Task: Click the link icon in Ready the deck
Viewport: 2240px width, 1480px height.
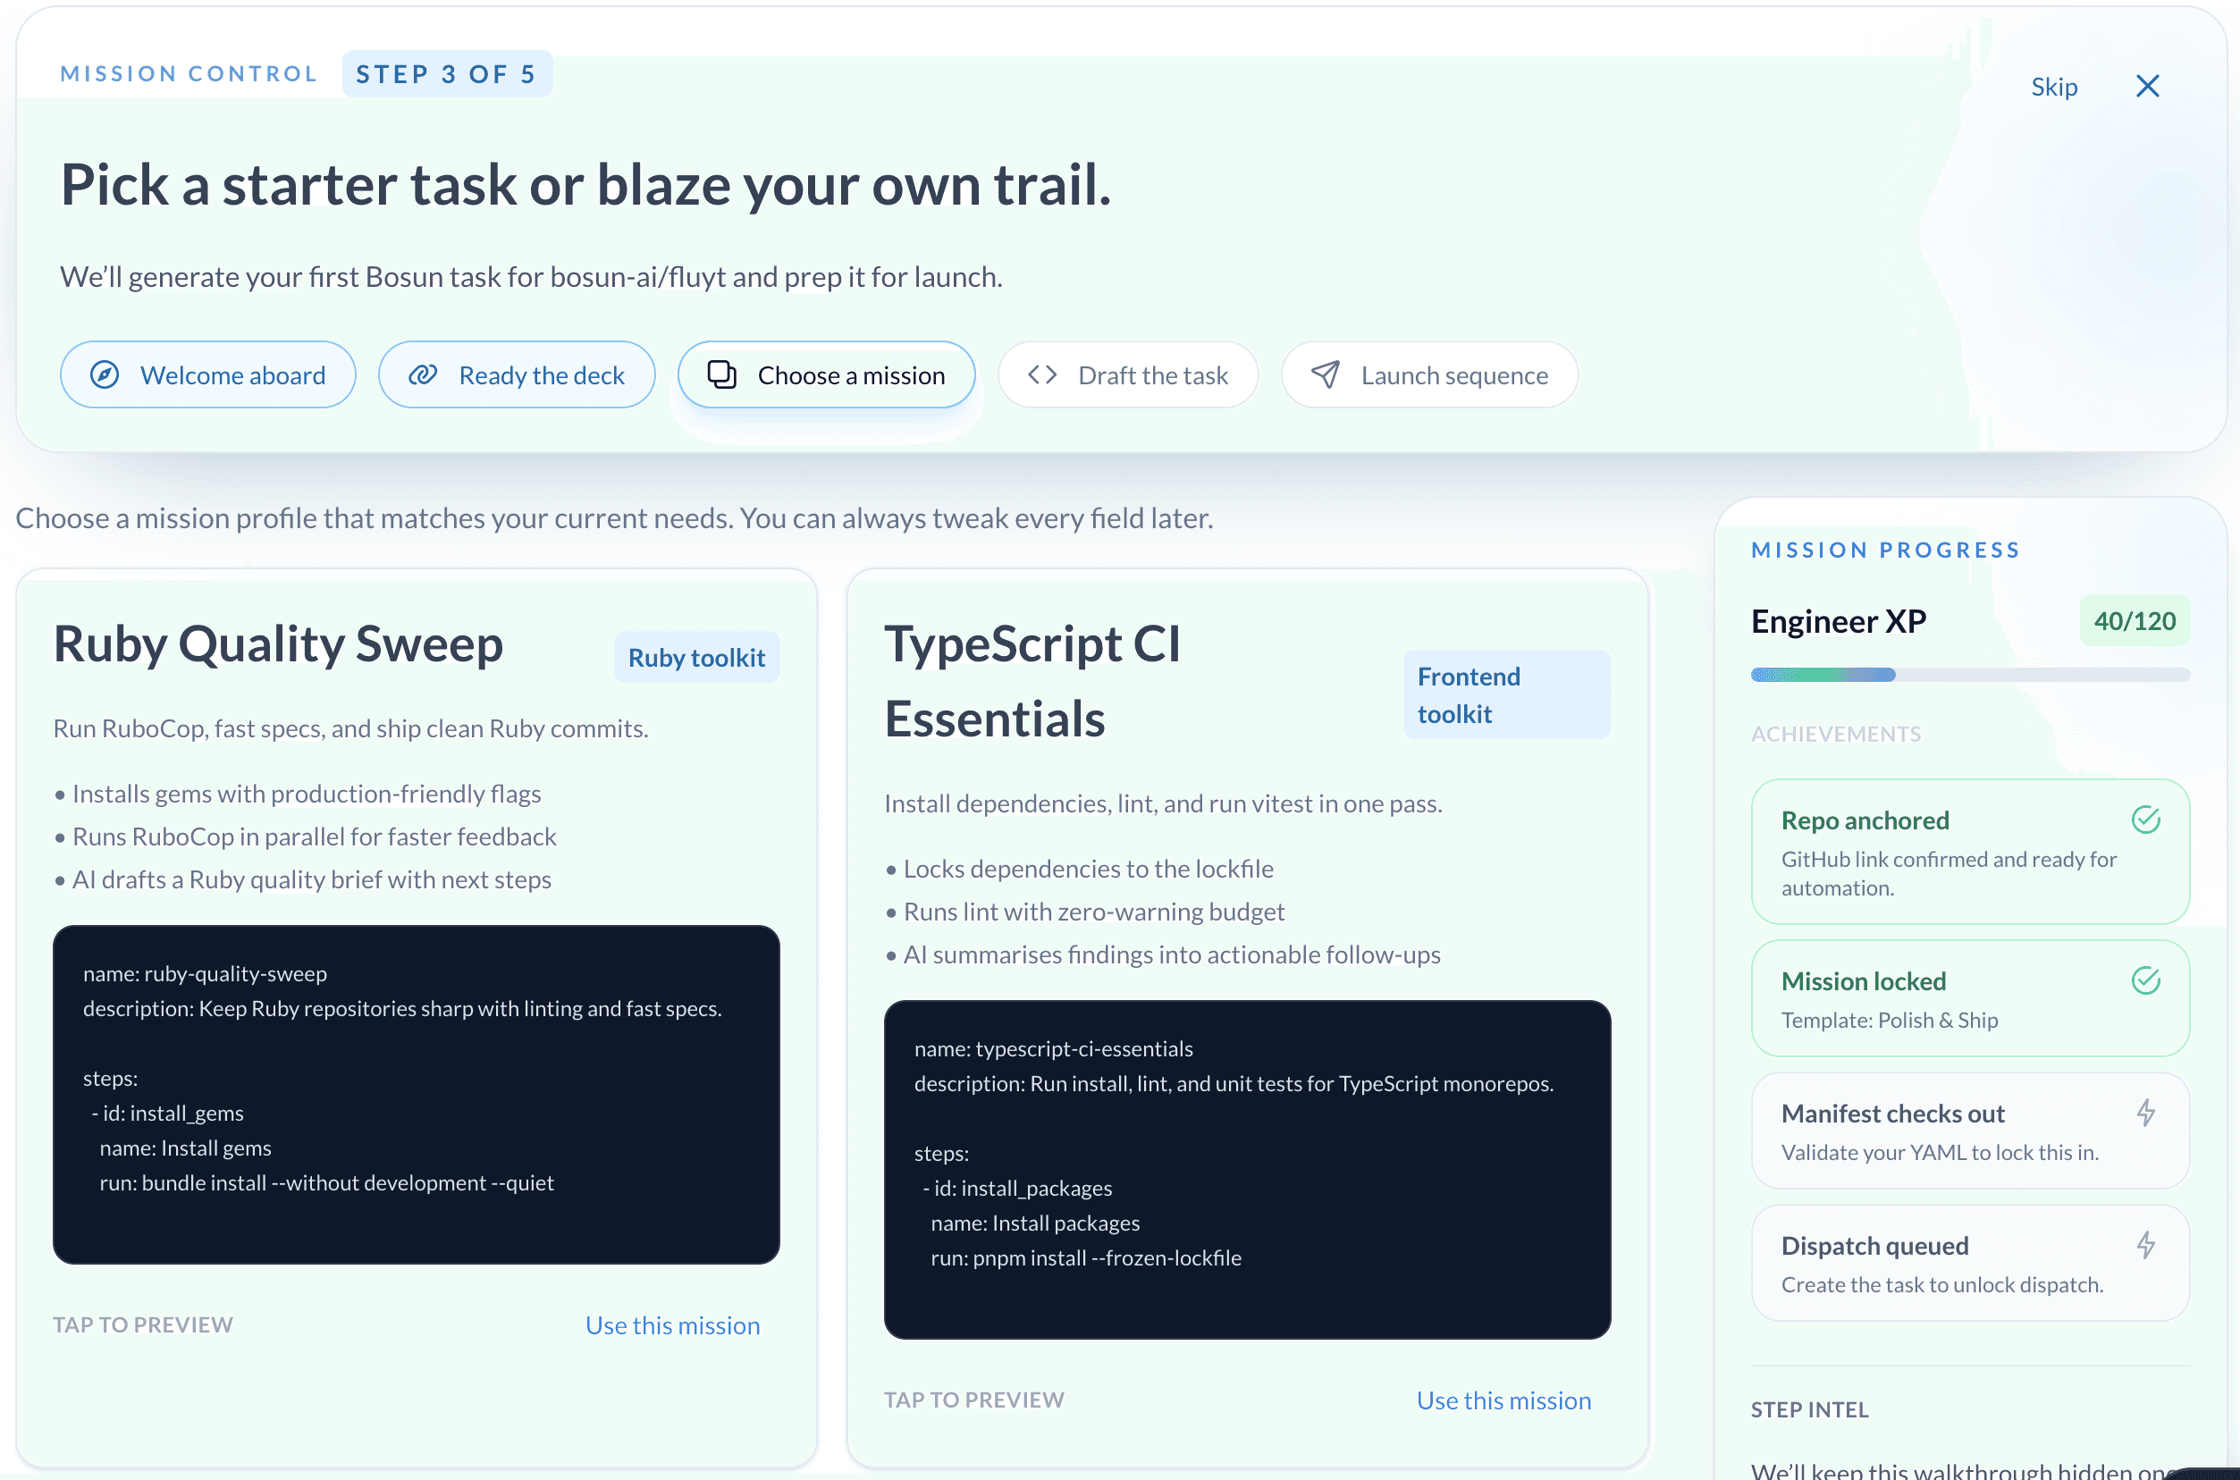Action: click(422, 374)
